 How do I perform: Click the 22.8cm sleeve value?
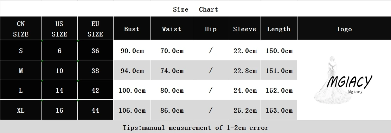pos(245,71)
